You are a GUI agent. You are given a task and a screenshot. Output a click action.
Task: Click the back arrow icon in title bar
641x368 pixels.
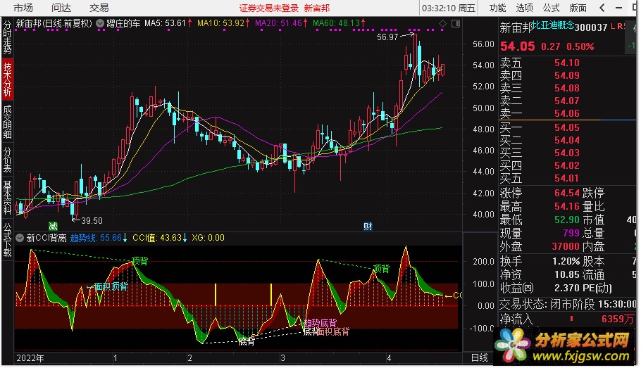point(602,8)
